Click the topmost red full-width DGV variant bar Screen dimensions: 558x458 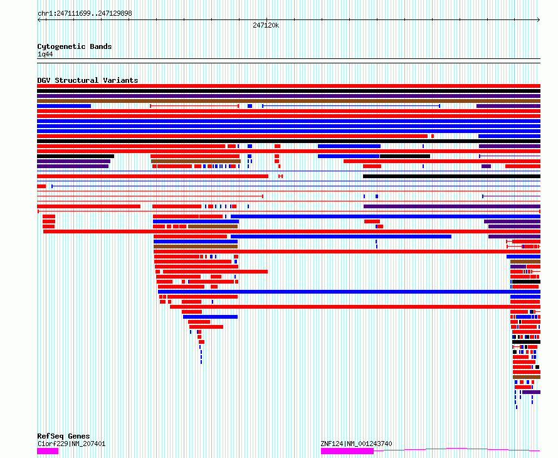coord(288,86)
